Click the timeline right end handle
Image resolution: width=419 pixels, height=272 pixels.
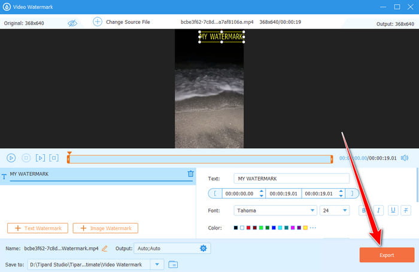point(332,160)
